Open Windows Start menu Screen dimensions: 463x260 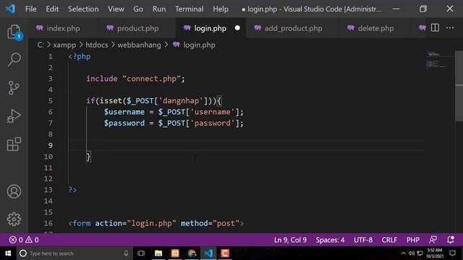pyautogui.click(x=8, y=253)
